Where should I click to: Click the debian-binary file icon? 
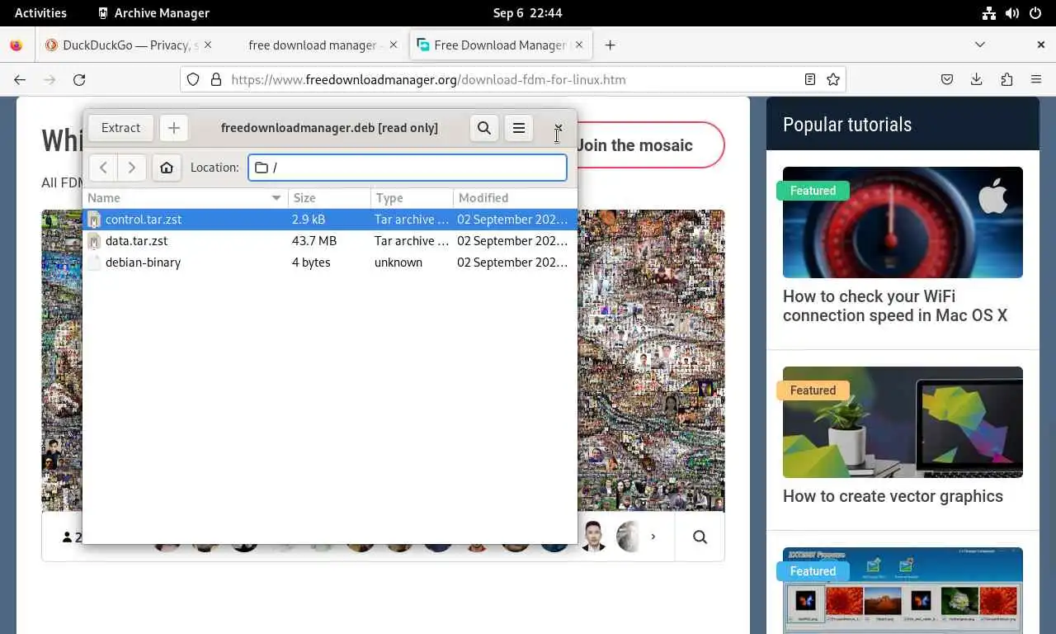tap(94, 263)
